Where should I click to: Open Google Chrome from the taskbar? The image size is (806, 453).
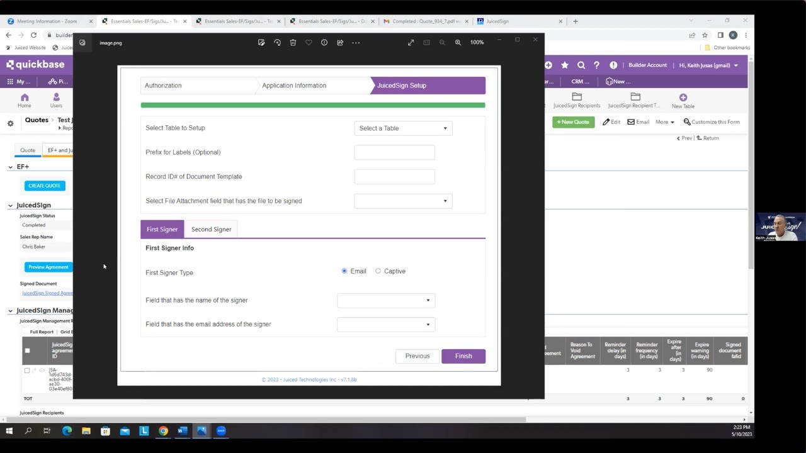(x=163, y=431)
